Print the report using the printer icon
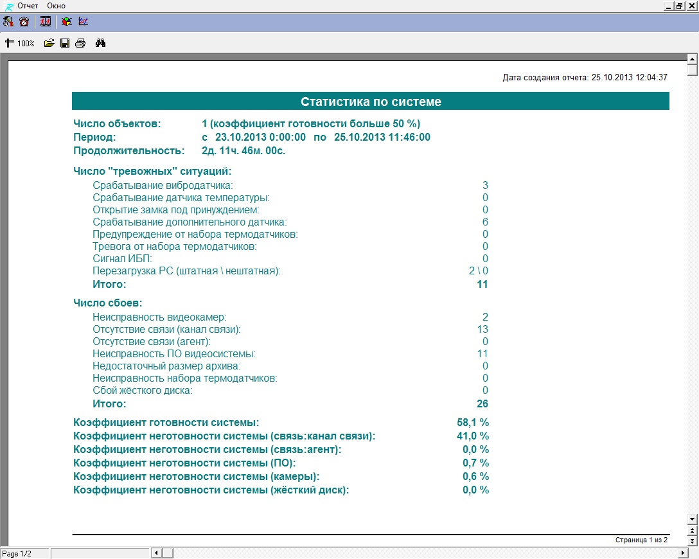699x559 pixels. [x=80, y=44]
